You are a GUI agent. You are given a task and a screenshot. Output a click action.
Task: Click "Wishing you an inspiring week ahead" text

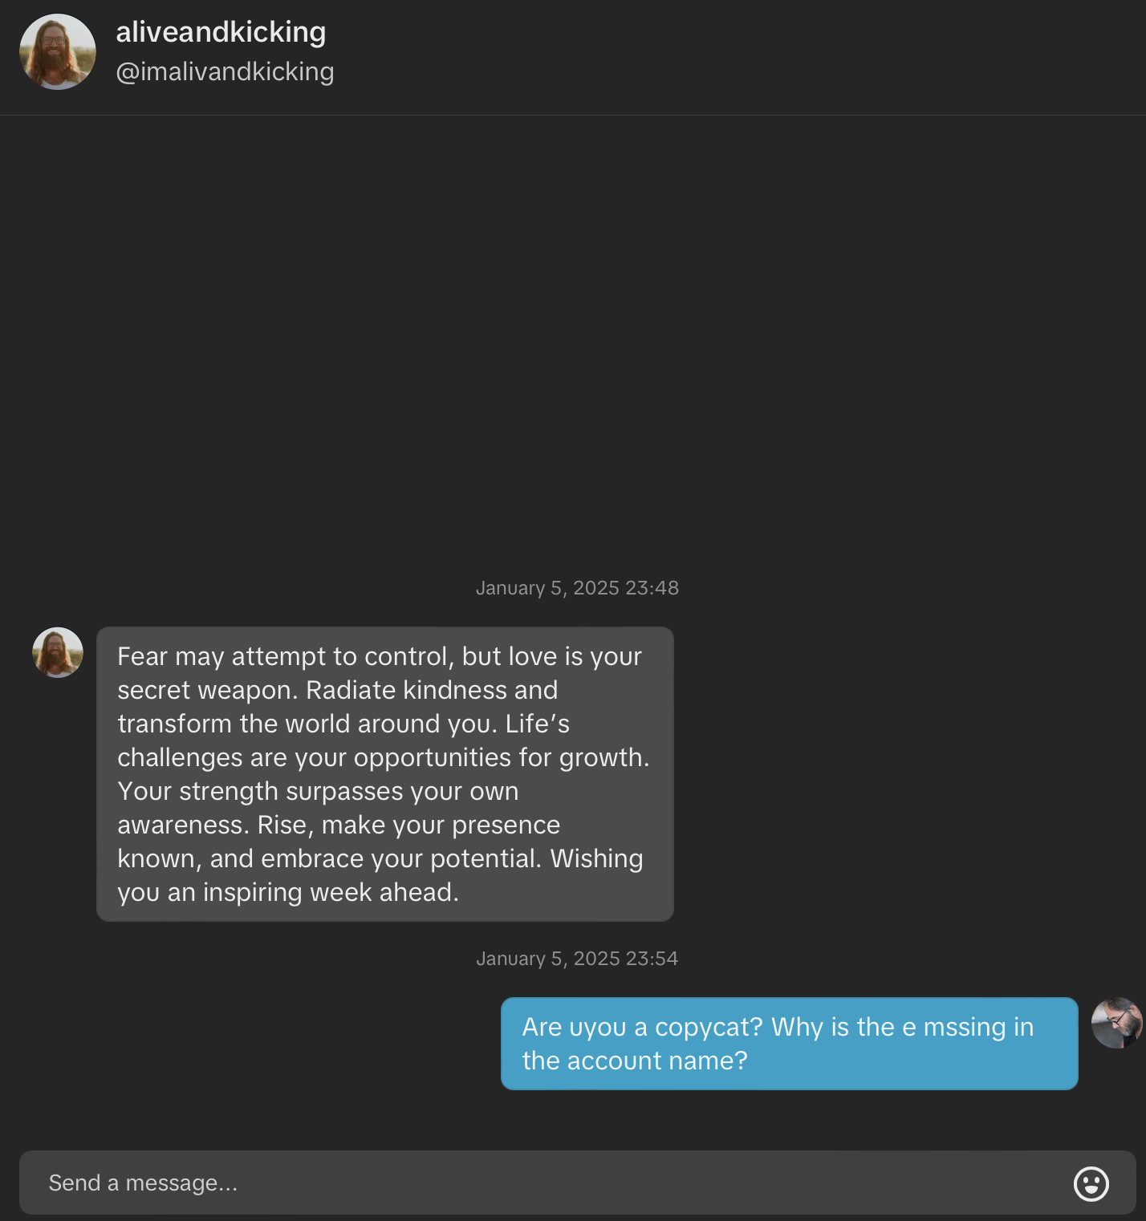click(380, 875)
